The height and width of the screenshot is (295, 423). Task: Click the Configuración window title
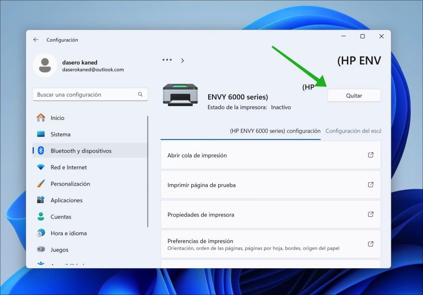coord(62,40)
